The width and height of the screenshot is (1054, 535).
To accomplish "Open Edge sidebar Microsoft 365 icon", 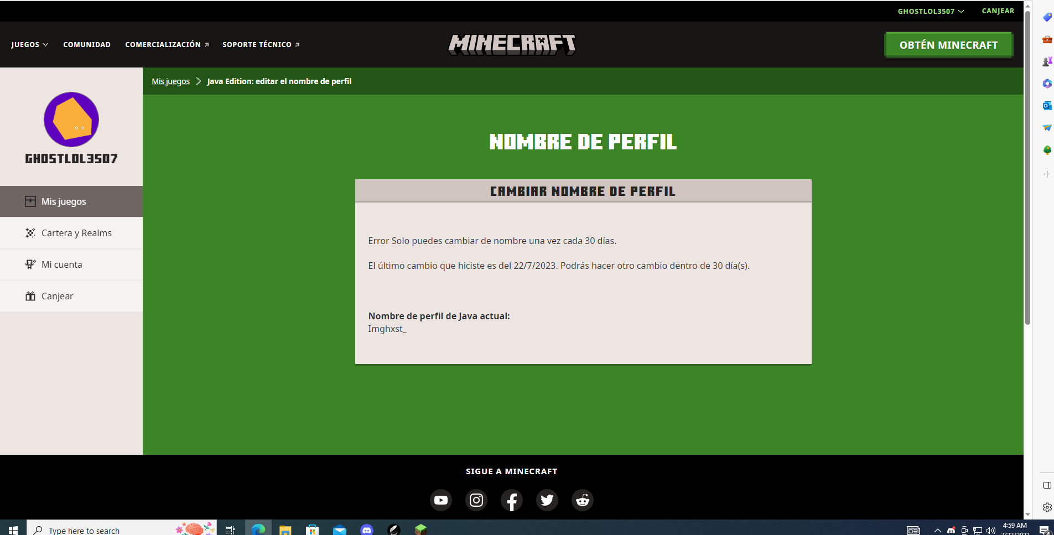I will tap(1047, 84).
